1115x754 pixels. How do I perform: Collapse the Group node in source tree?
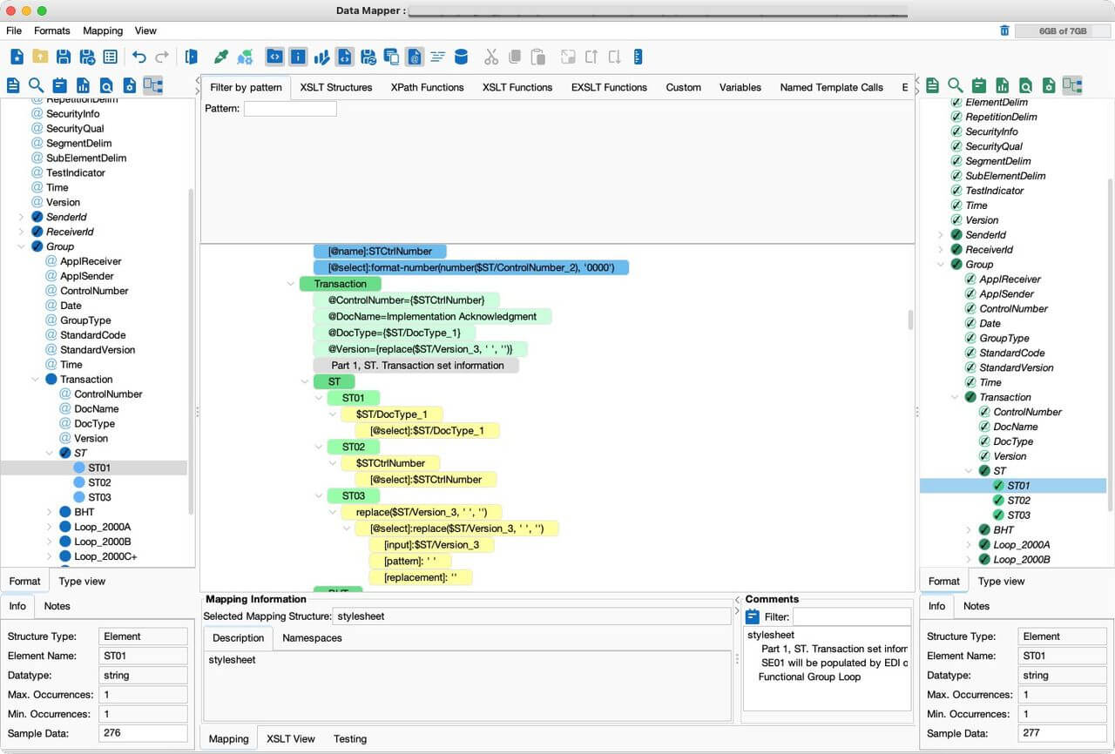pos(21,246)
